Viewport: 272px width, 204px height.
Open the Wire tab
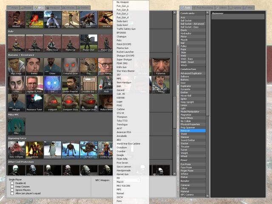point(249,8)
